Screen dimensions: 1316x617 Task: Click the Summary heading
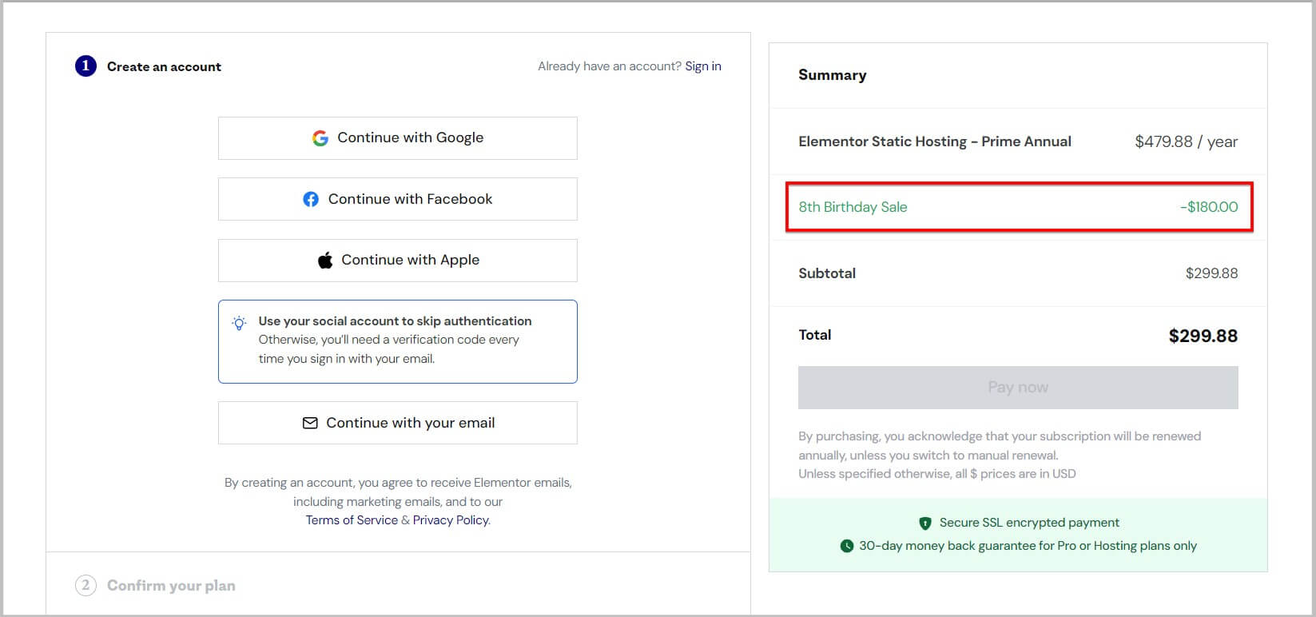[x=832, y=75]
